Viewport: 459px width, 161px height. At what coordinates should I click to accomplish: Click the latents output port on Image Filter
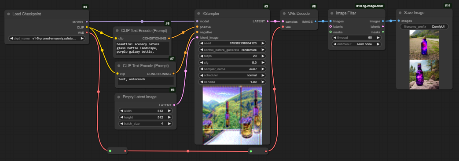383,27
